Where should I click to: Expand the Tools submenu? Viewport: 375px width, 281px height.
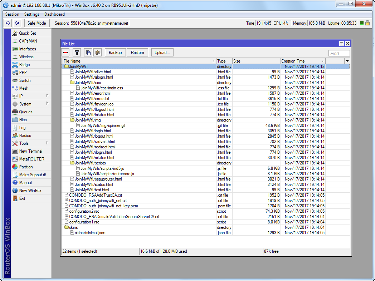click(x=31, y=143)
